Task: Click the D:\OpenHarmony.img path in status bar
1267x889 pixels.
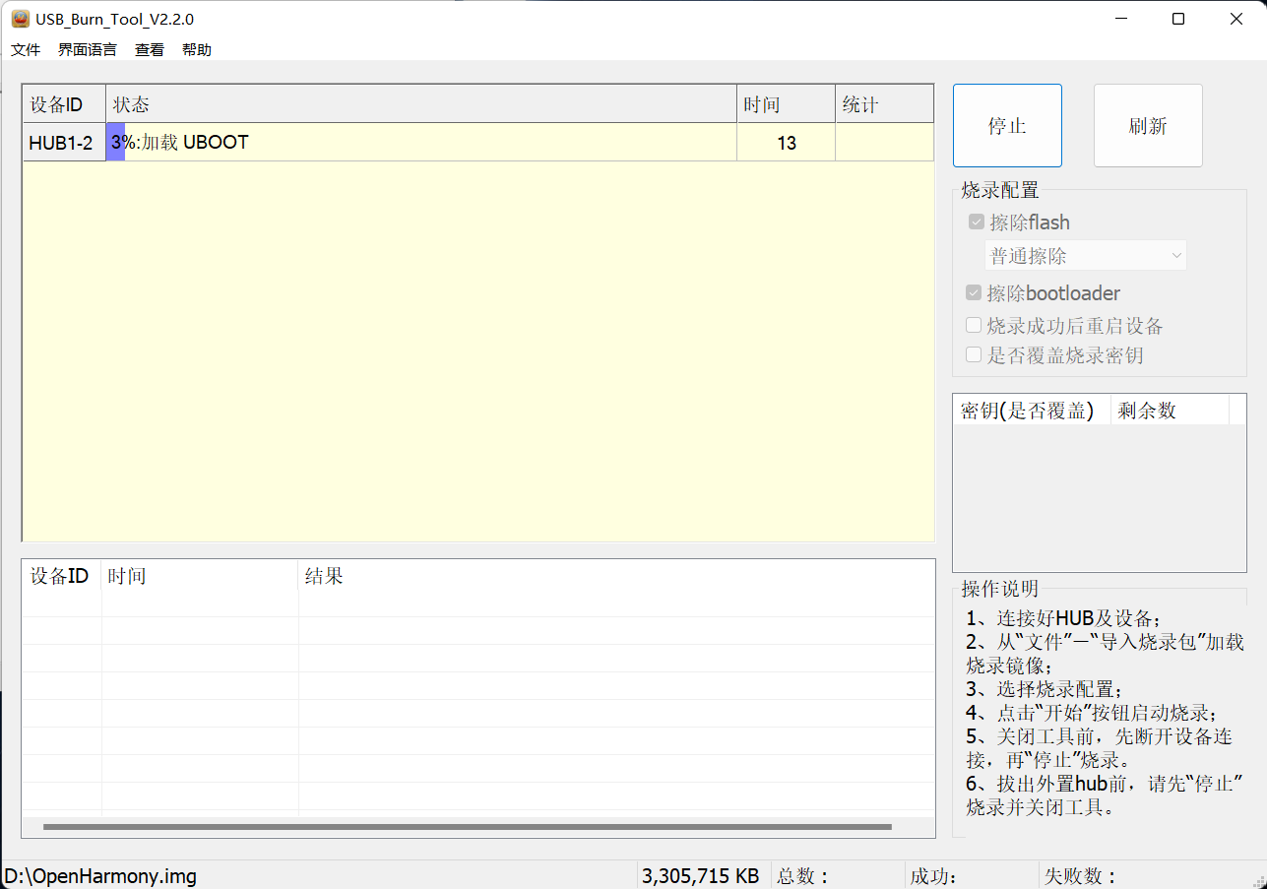Action: coord(98,875)
